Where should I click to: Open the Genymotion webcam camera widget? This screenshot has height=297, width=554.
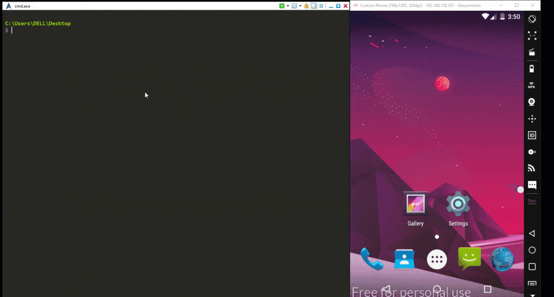(532, 102)
